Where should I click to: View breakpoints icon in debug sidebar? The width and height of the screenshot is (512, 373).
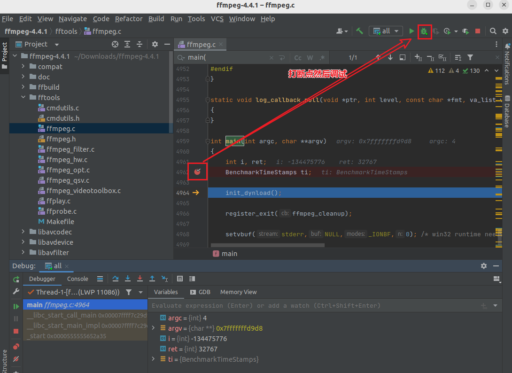(x=16, y=347)
